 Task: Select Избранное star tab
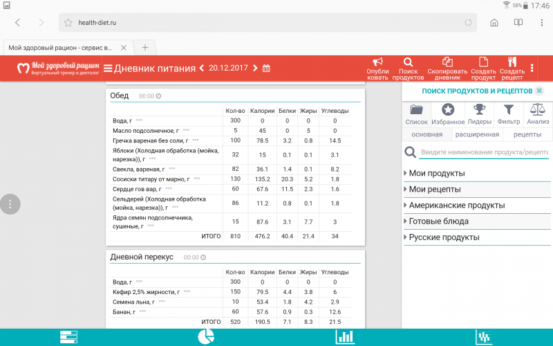coord(448,113)
